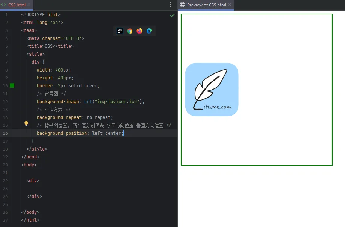Click the background-position: left center line
This screenshot has width=345, height=227.
pyautogui.click(x=80, y=133)
